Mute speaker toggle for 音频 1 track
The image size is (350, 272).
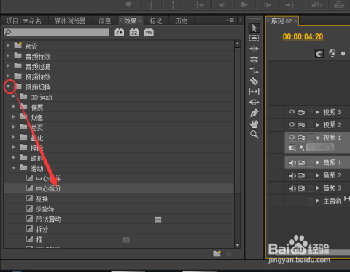pos(292,163)
